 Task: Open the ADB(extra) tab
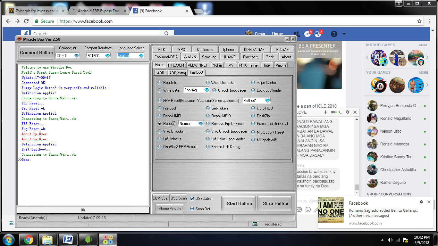click(177, 73)
